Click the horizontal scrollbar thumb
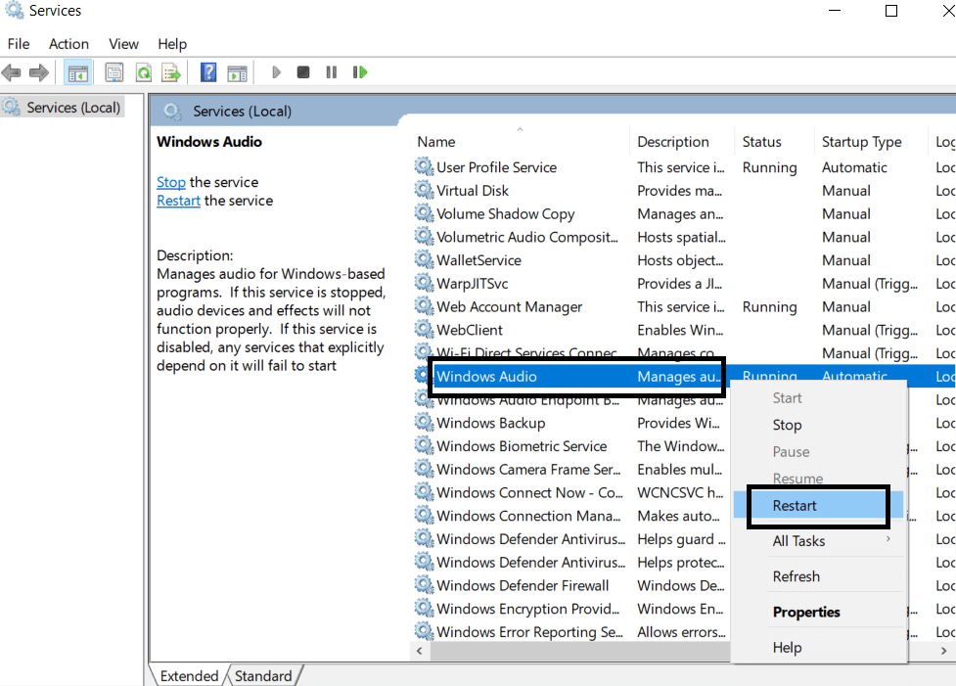Image resolution: width=956 pixels, height=686 pixels. tap(579, 651)
